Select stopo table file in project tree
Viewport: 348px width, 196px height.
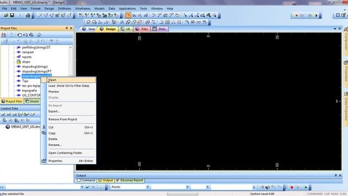pos(26,62)
